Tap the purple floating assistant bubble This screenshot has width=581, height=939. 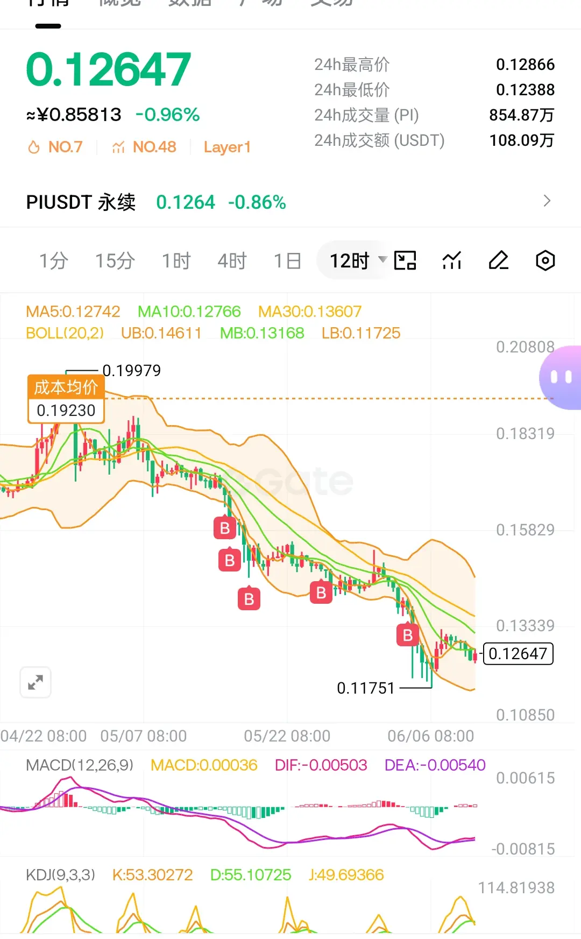pyautogui.click(x=560, y=377)
